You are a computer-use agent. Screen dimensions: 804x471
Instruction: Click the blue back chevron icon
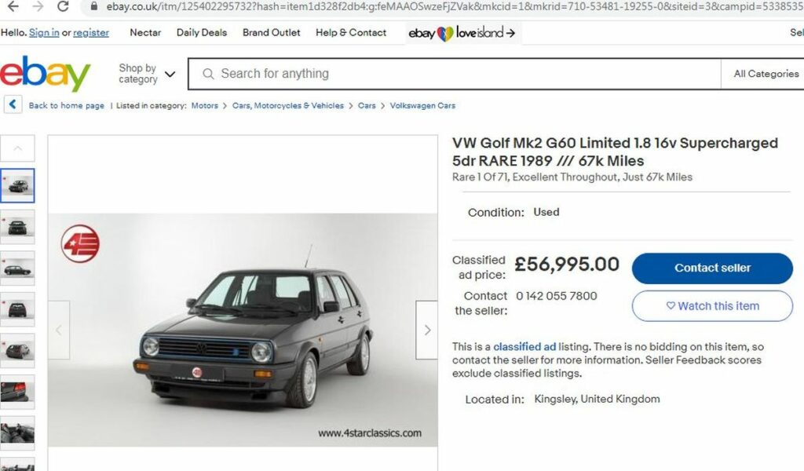pos(13,104)
